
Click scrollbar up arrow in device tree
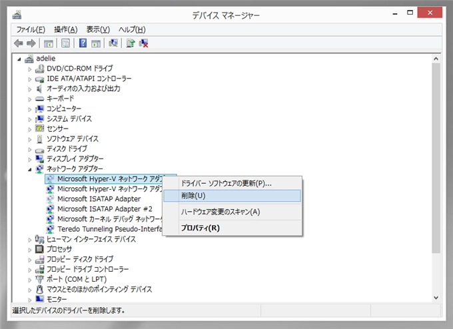436,59
